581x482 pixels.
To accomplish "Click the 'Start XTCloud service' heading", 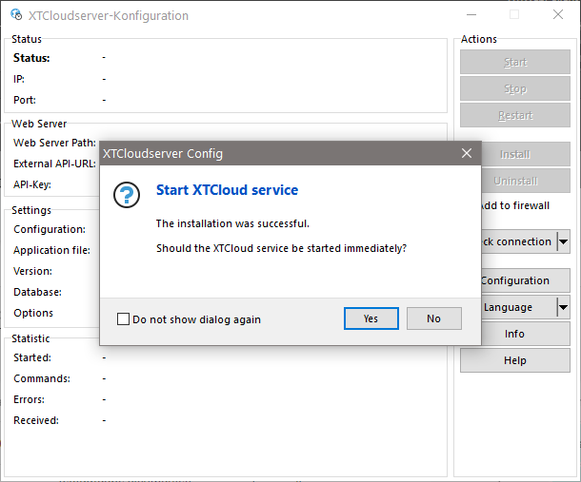I will click(x=227, y=190).
